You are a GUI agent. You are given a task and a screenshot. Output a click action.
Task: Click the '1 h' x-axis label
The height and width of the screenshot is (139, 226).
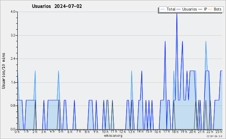26,131
